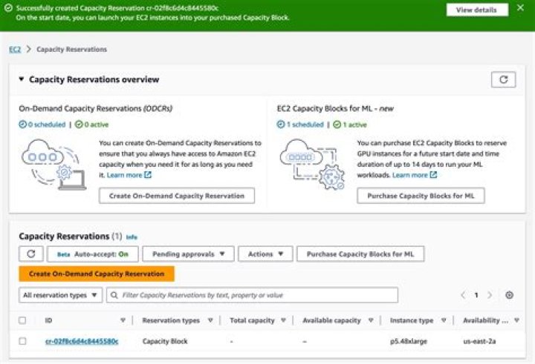This screenshot has width=535, height=364.
Task: Click View details in success banner
Action: 476,10
